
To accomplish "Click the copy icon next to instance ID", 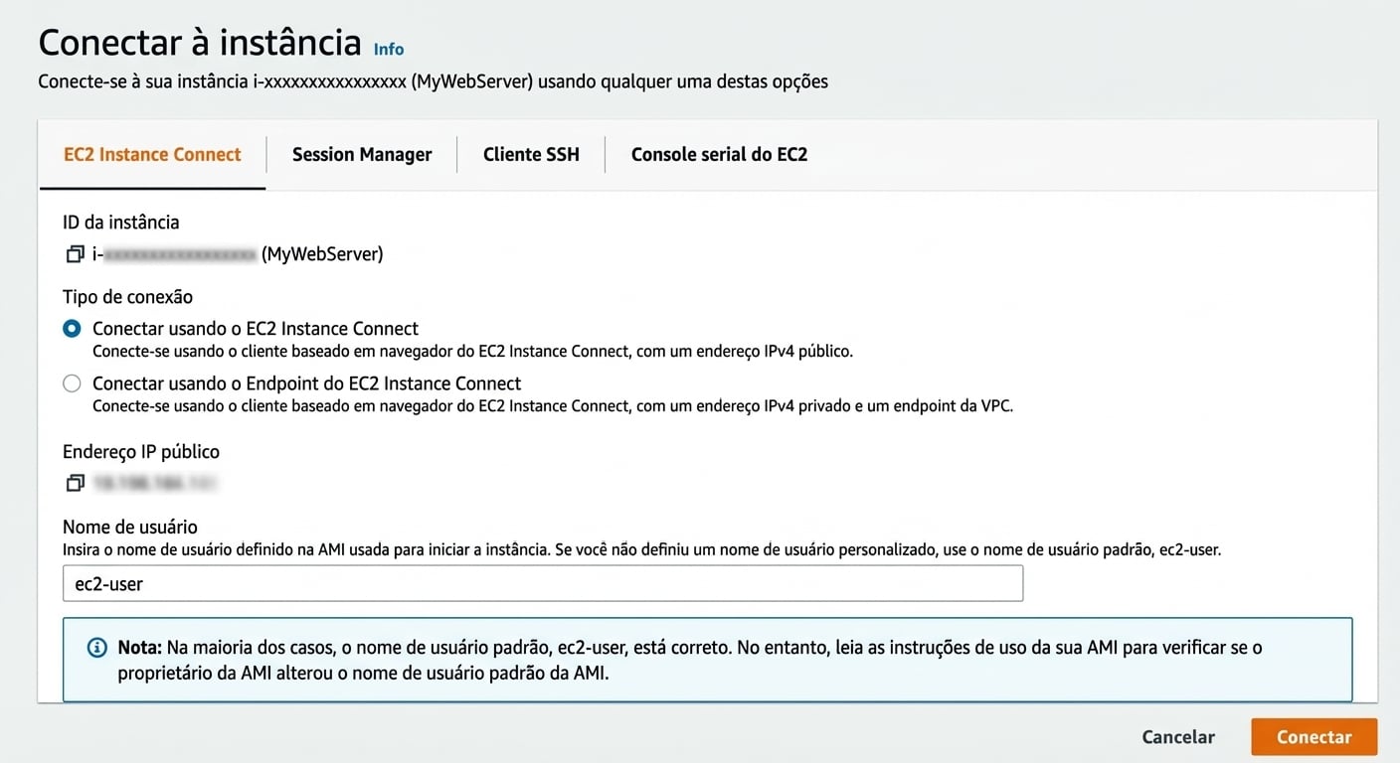I will click(75, 253).
